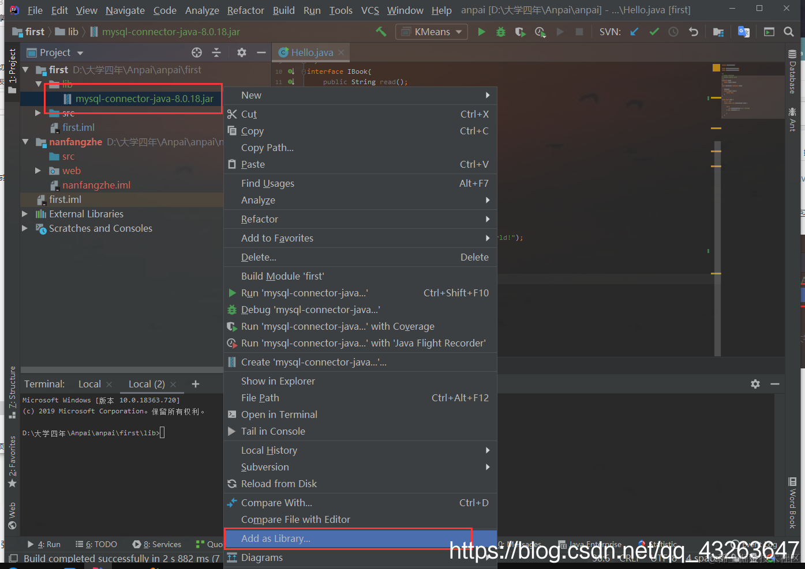805x569 pixels.
Task: Choose Find Usages from context menu
Action: tap(360, 183)
